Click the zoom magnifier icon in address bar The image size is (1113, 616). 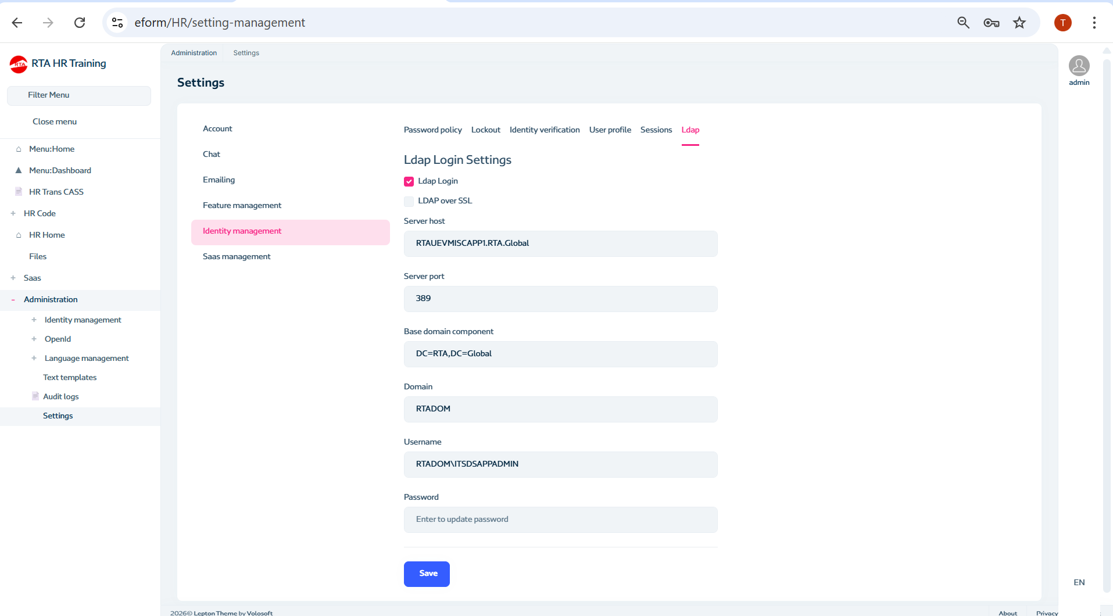[x=963, y=23]
